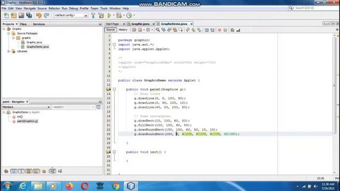Toggle Show Non-Public Members filter in Navigator
Viewport: 340px width, 191px height.
[29, 171]
